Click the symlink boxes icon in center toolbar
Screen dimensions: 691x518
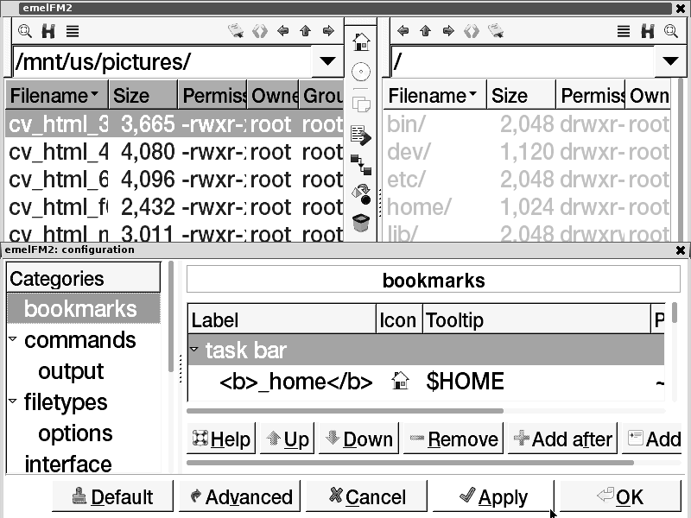[x=361, y=165]
